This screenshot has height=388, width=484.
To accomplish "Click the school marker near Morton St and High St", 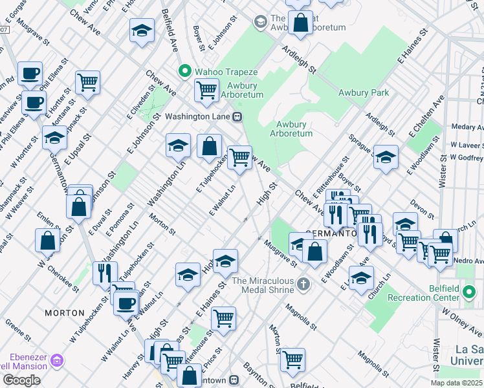I will tap(188, 276).
